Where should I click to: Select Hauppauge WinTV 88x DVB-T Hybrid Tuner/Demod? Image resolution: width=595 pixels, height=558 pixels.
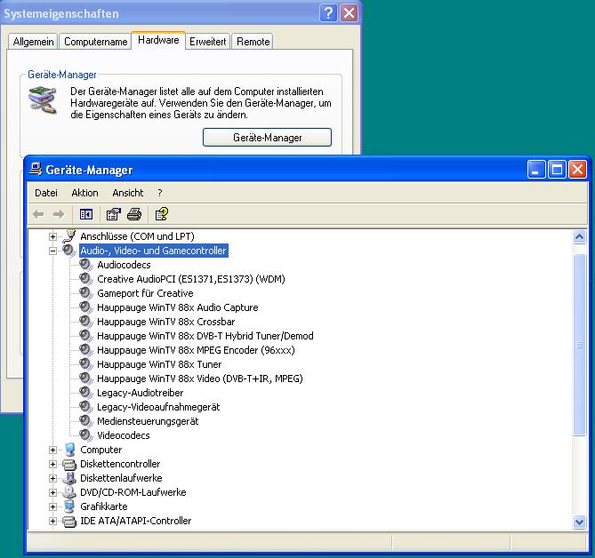[205, 336]
